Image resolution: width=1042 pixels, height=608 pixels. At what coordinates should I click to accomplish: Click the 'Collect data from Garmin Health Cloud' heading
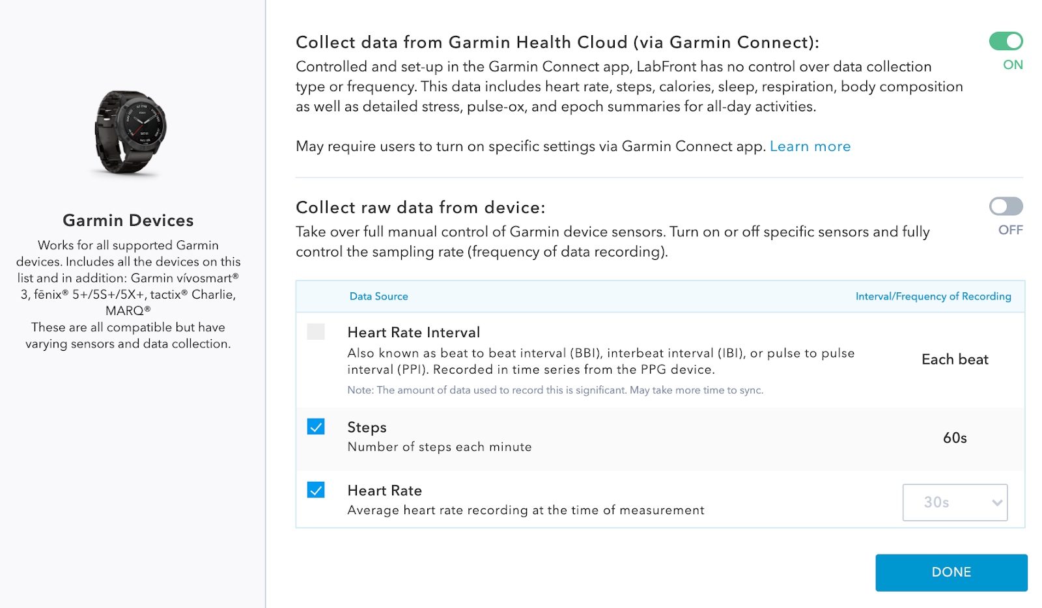pos(557,42)
